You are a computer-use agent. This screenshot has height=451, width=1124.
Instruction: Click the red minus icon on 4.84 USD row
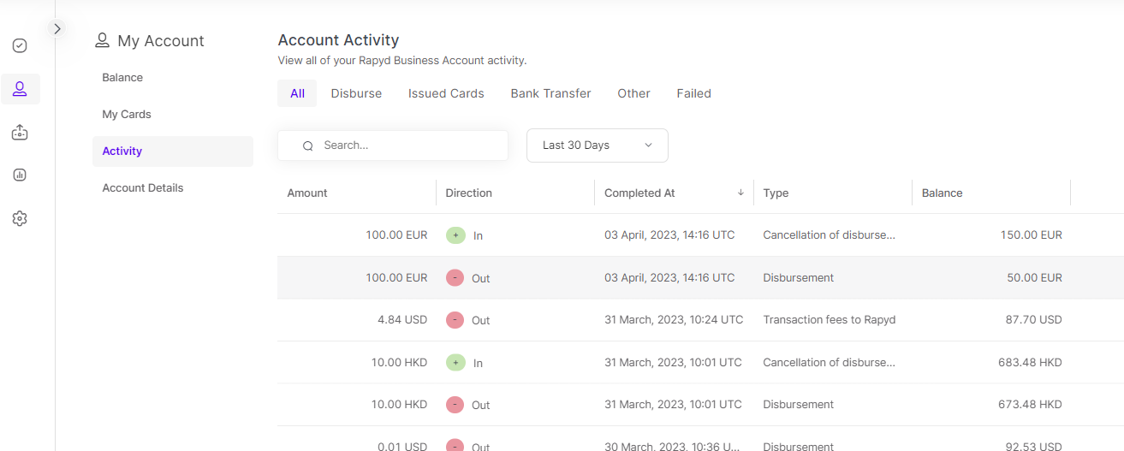tap(455, 320)
